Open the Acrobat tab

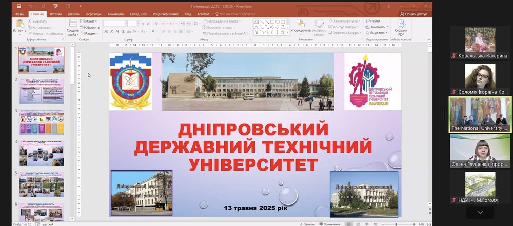click(203, 14)
